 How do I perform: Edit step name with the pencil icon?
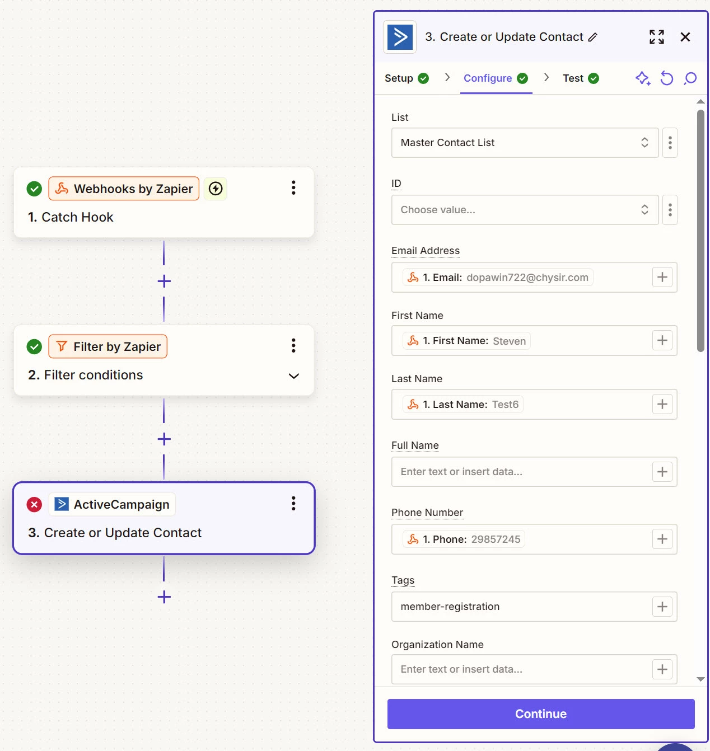pyautogui.click(x=593, y=37)
